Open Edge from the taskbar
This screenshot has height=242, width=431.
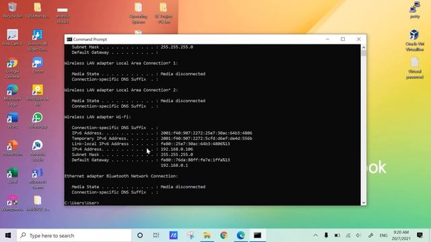[240, 235]
